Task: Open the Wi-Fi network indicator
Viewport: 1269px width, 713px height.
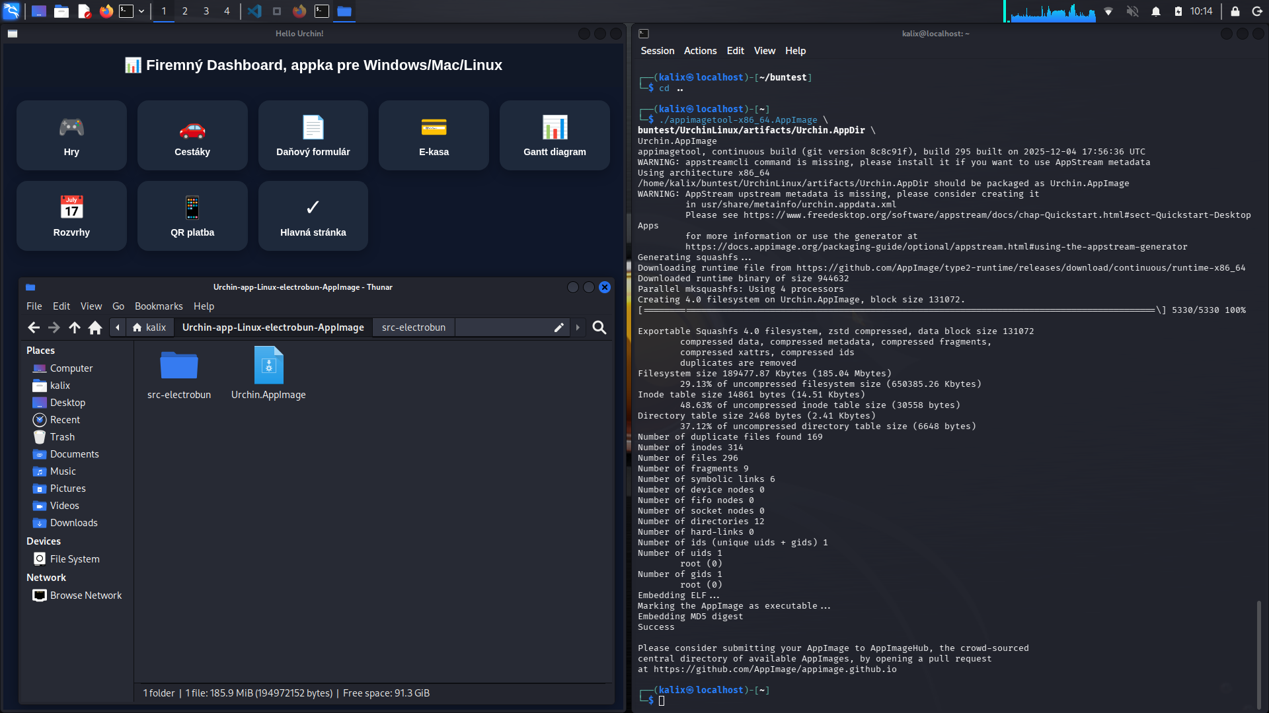Action: pos(1108,11)
